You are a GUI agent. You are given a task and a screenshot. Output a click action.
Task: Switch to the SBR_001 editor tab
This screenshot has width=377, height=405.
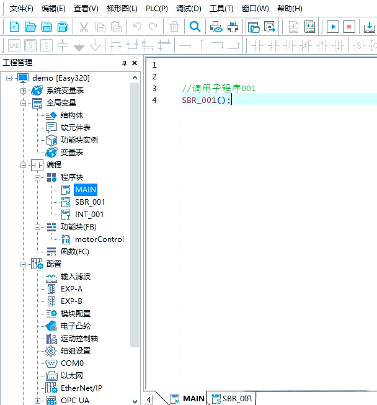[x=231, y=399]
